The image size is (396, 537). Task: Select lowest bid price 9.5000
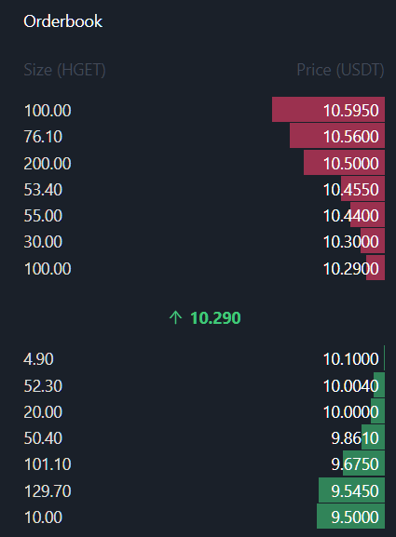pos(355,517)
